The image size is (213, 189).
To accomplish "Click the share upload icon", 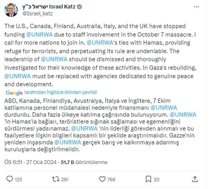I will click(x=195, y=179).
